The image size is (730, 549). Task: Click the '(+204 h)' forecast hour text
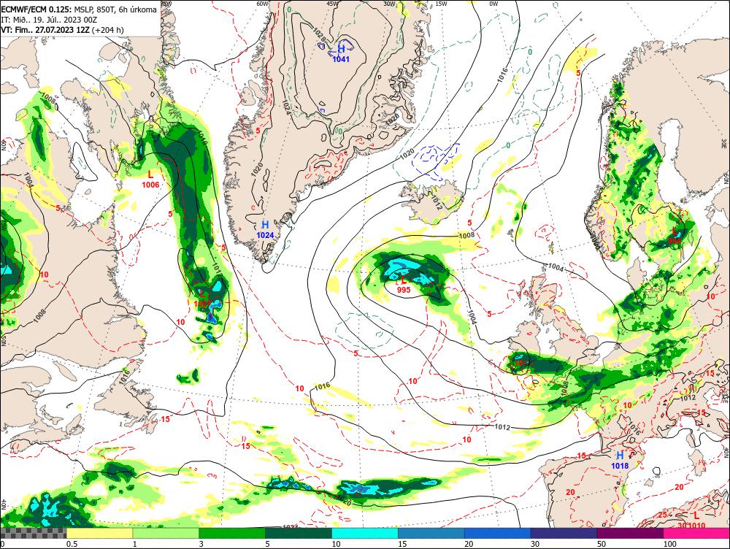pos(108,30)
